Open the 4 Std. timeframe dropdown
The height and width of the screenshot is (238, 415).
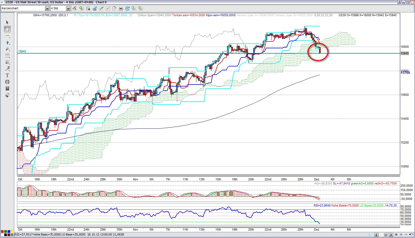[x=68, y=9]
